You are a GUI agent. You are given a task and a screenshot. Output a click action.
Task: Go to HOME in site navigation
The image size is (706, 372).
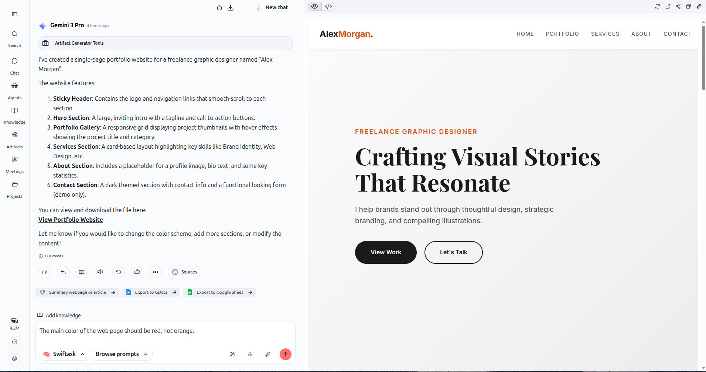[525, 34]
